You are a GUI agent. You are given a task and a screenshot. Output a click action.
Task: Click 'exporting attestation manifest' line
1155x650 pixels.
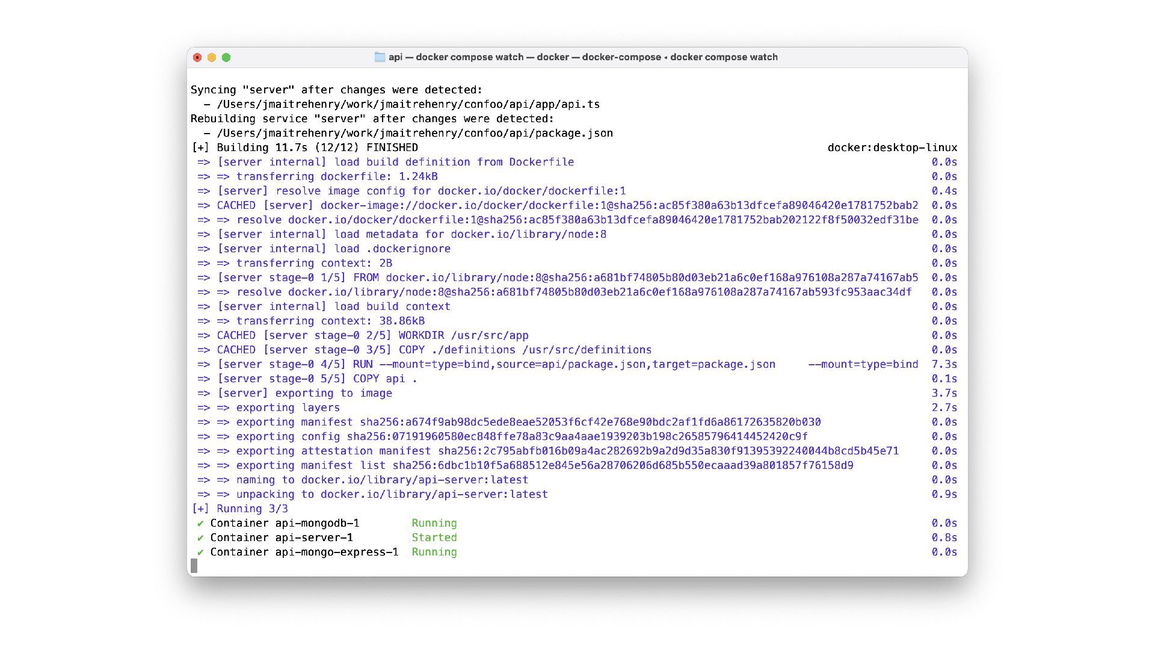548,451
